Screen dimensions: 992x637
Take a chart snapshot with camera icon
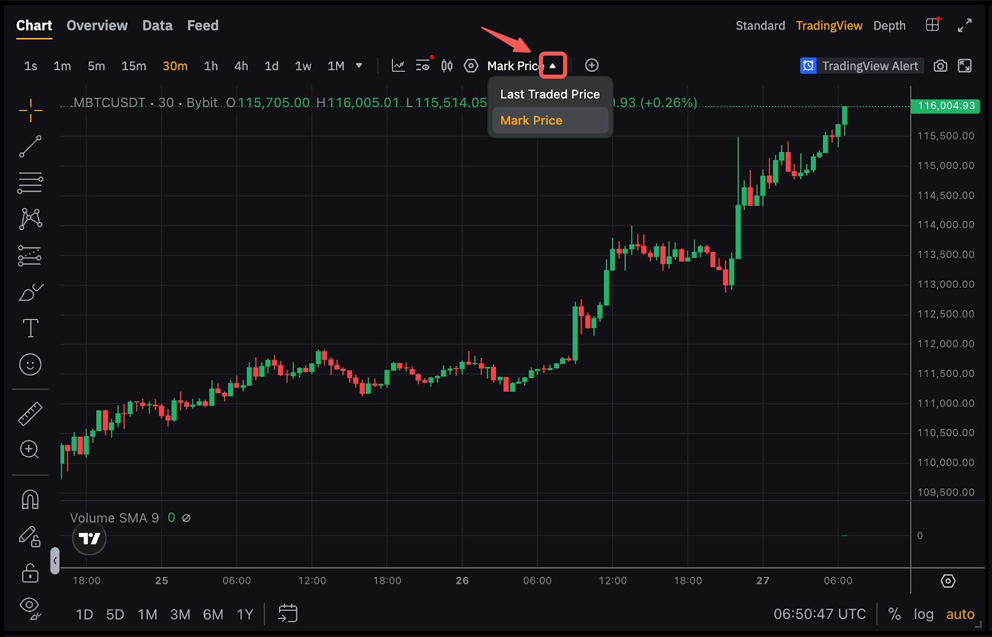click(x=941, y=66)
